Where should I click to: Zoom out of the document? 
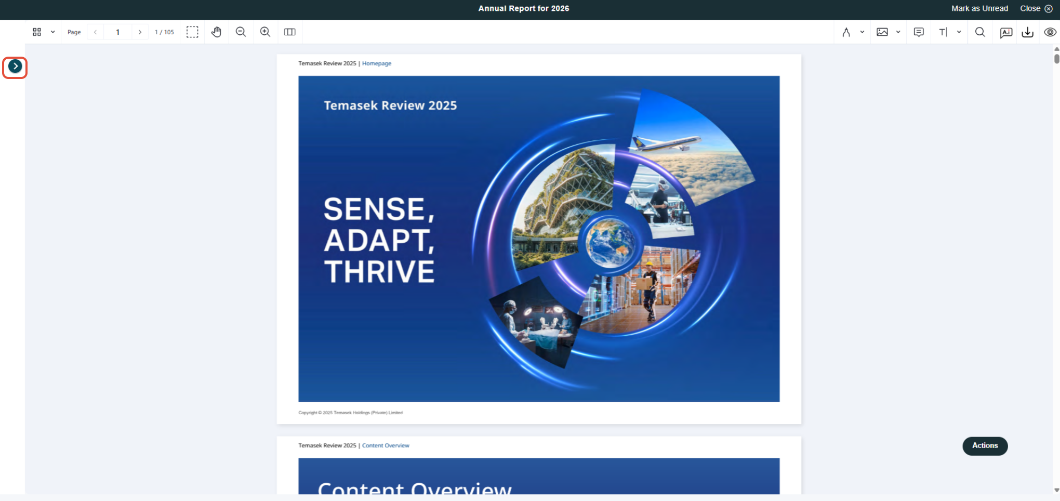tap(241, 32)
